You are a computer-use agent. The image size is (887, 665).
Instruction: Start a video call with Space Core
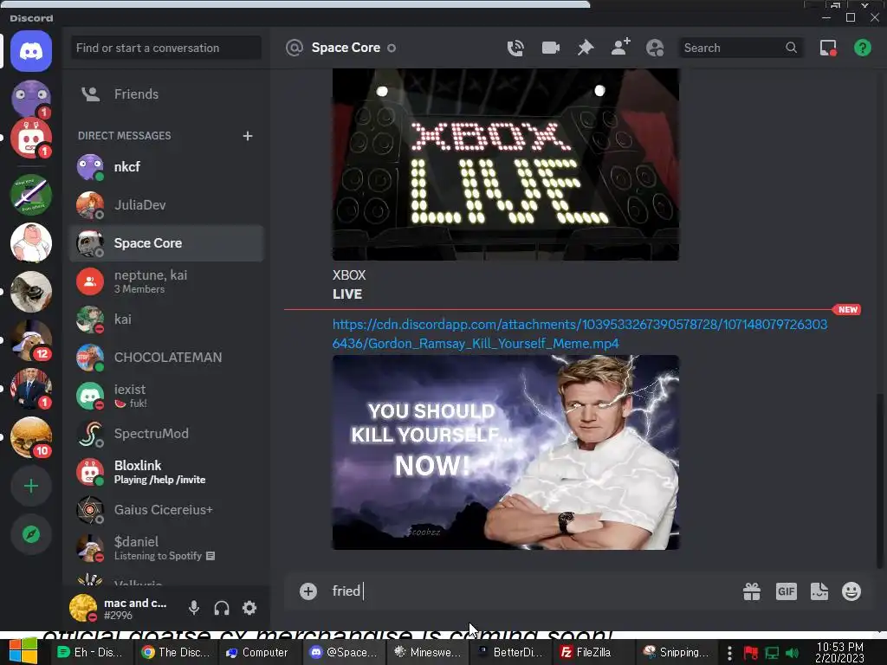point(550,48)
